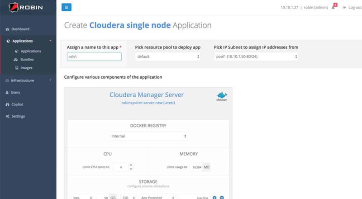The height and width of the screenshot is (199, 362).
Task: Open the Applications submenu item
Action: [31, 51]
